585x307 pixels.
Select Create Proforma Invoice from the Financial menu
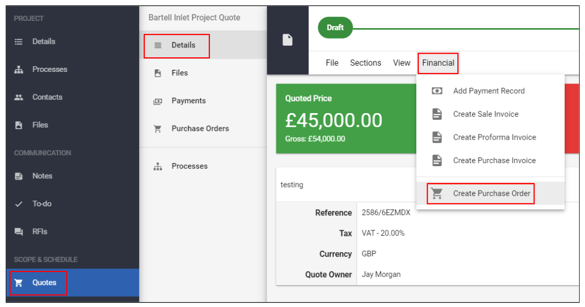tap(494, 137)
